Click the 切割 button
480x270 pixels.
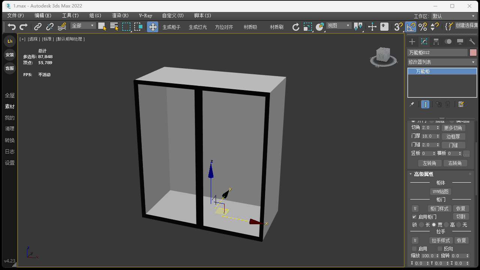tap(461, 216)
